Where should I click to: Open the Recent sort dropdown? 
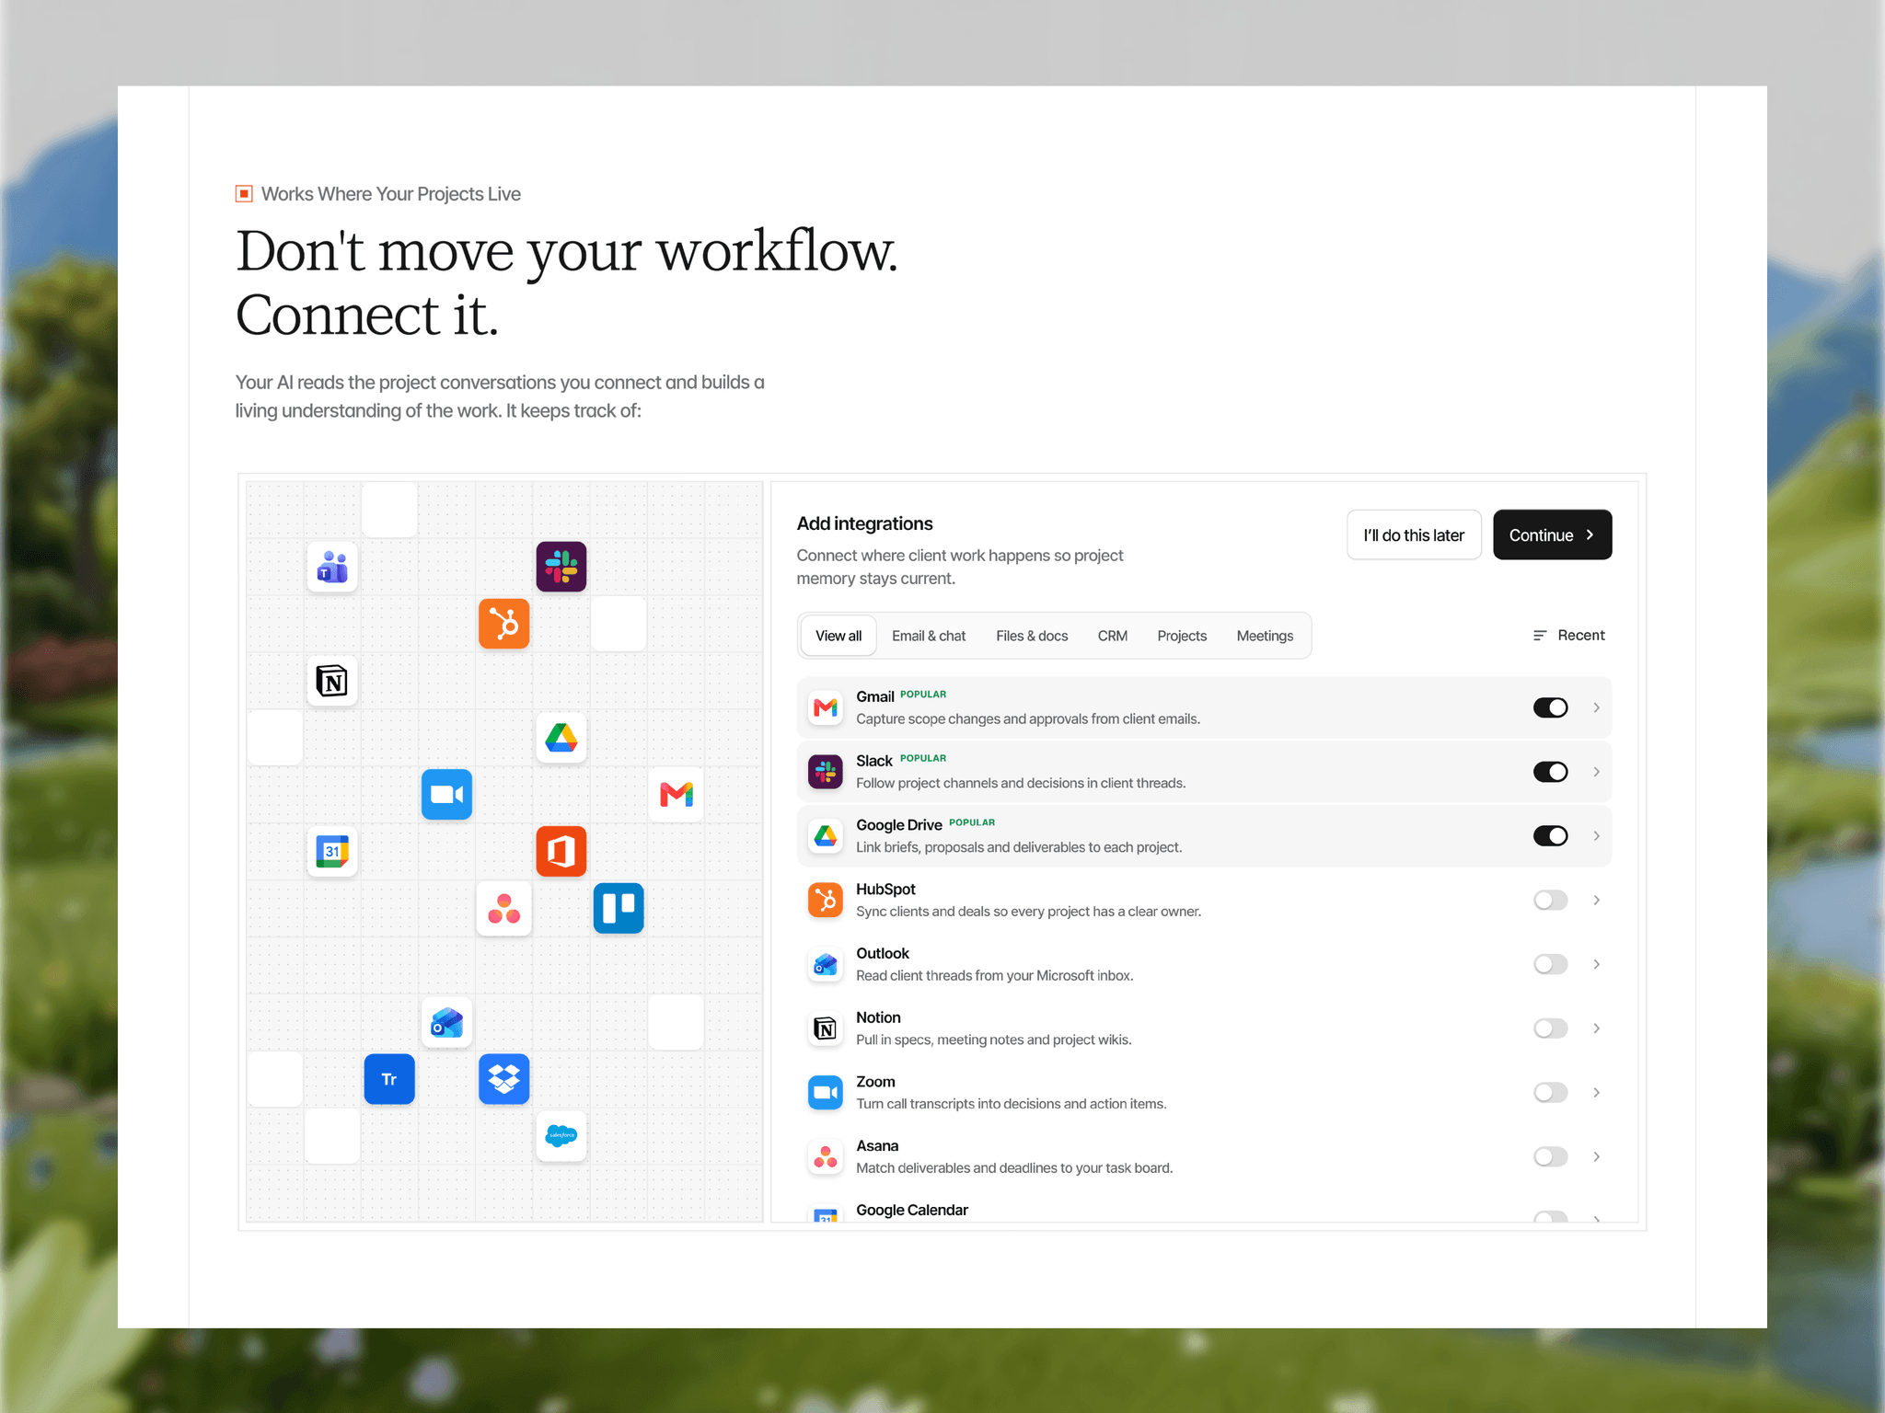coord(1569,636)
